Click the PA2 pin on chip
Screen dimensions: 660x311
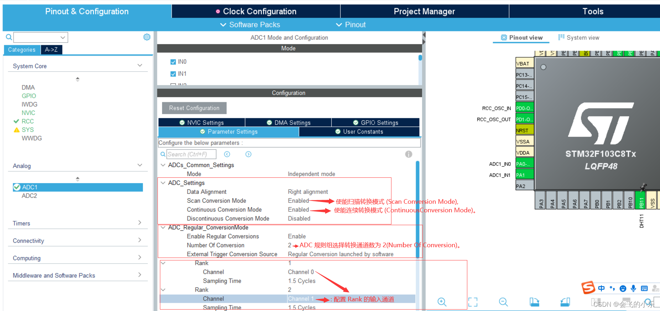point(525,186)
